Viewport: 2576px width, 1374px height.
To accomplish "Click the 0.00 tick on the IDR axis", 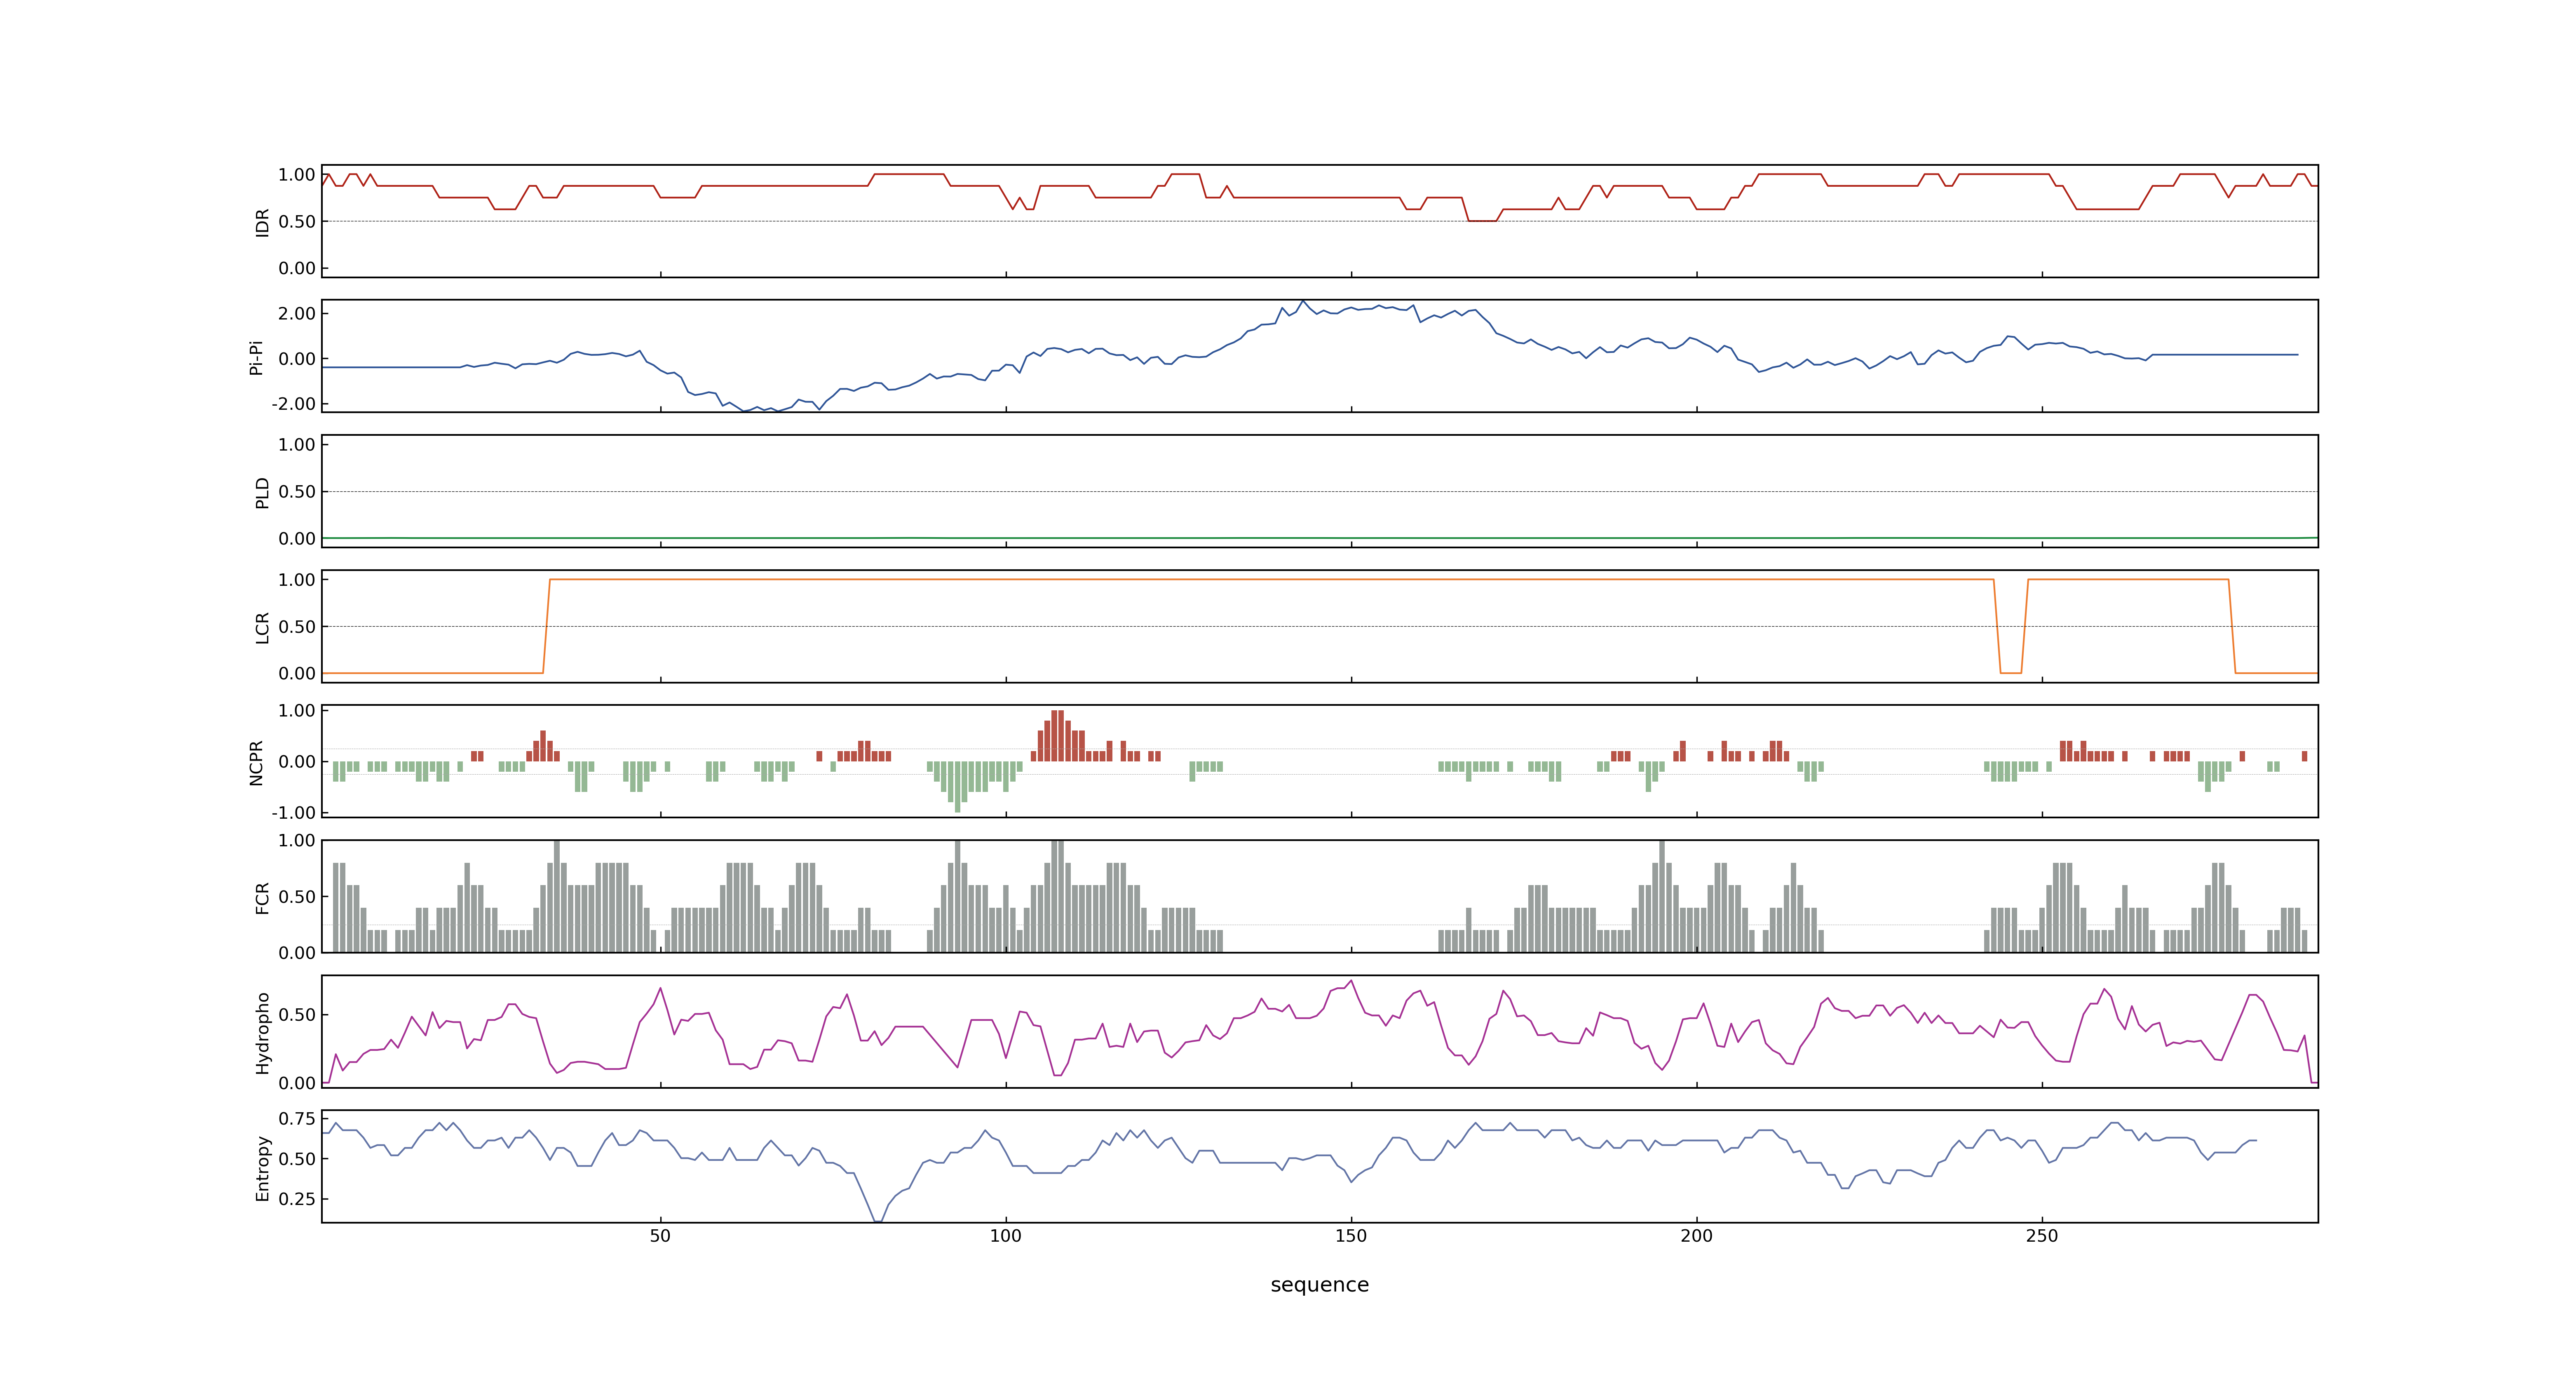I will coord(297,268).
